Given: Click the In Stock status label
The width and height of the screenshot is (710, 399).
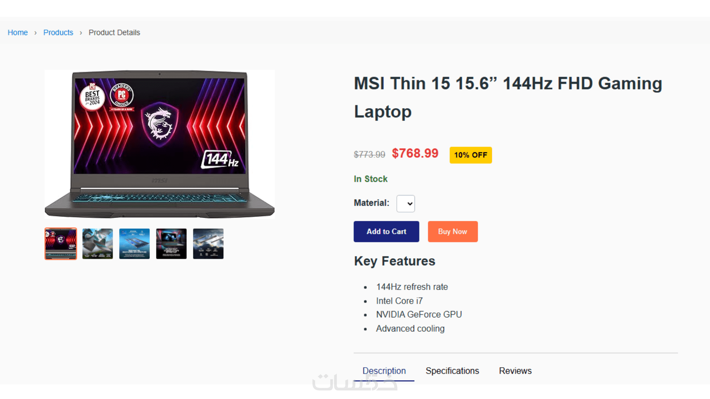Looking at the screenshot, I should click(x=371, y=179).
